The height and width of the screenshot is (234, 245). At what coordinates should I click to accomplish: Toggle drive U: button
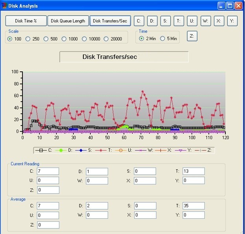(x=192, y=21)
